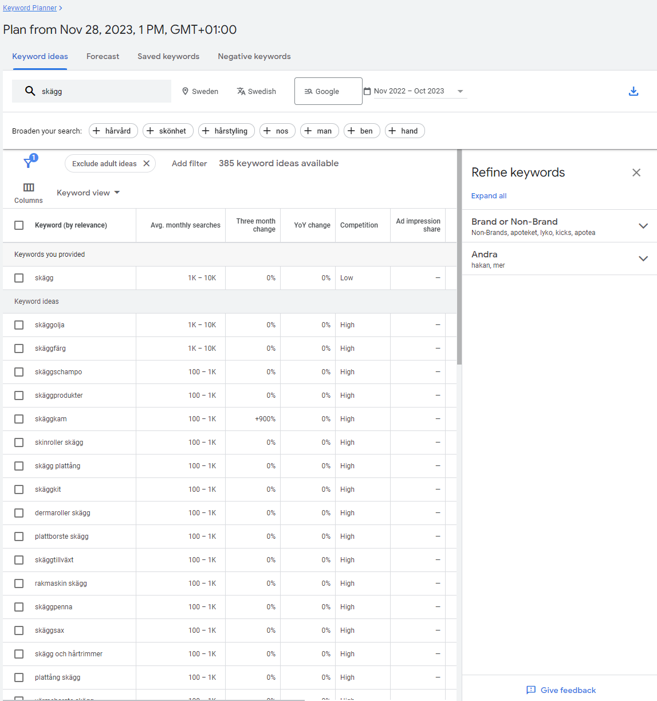Viewport: 657px width, 701px height.
Task: Sort by Avg. monthly searches column
Action: pos(186,225)
